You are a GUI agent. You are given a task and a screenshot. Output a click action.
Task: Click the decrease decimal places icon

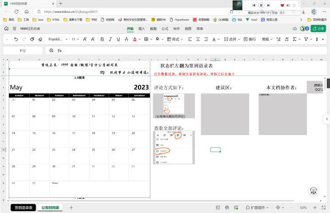tap(286, 39)
